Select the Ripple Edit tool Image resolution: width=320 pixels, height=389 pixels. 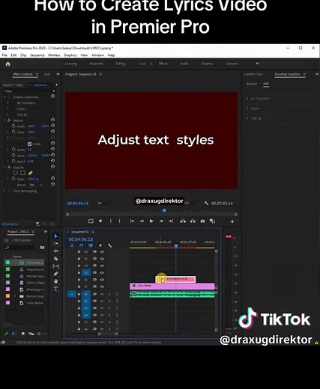coord(55,251)
